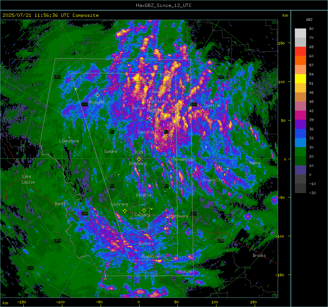Screen dimensions: 328x307
Task: Click the asterisk marker above Limestone
Action: coord(69,138)
